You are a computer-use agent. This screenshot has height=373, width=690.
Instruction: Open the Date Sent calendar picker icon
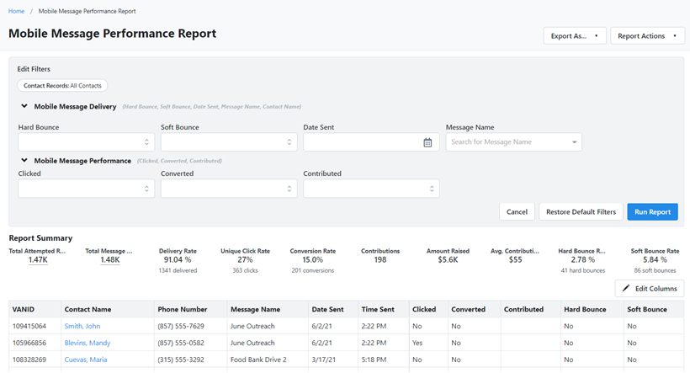pyautogui.click(x=427, y=142)
